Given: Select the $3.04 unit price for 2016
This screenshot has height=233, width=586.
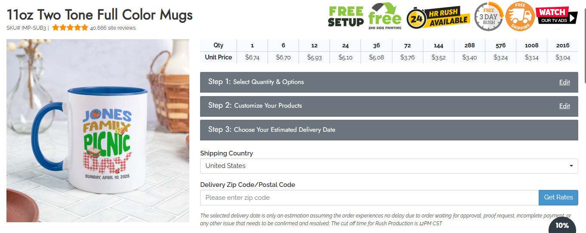Looking at the screenshot, I should click(x=562, y=57).
